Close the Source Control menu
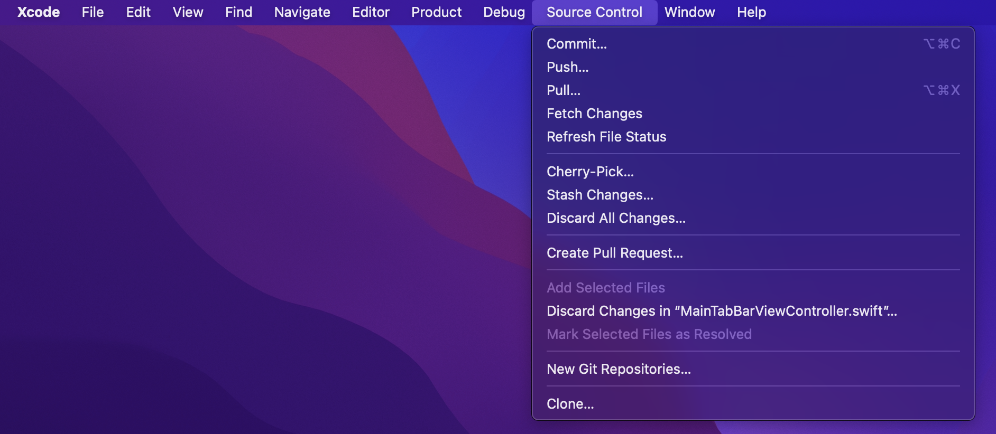Image resolution: width=996 pixels, height=434 pixels. [x=594, y=12]
